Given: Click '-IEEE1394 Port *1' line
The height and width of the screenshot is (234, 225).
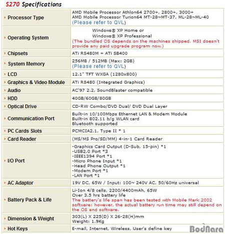Looking at the screenshot, I should [92, 156].
